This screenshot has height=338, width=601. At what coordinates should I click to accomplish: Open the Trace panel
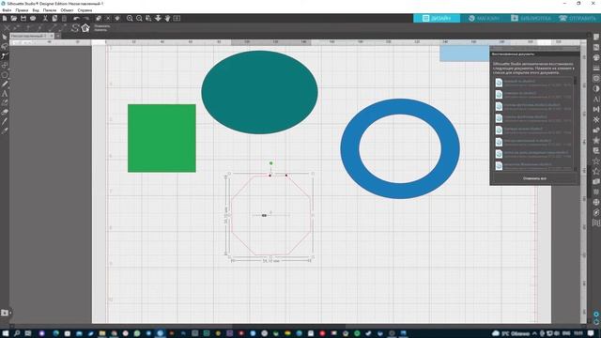point(596,79)
